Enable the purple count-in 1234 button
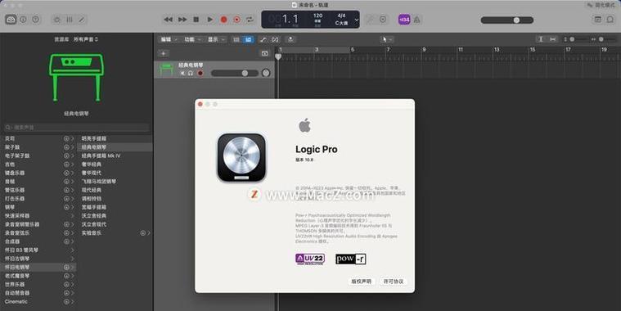The image size is (621, 311). pyautogui.click(x=404, y=20)
